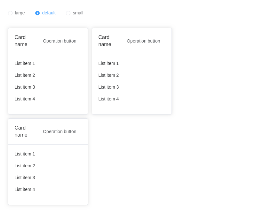
Task: Choose List item 2 in the top-right card
Action: 108,75
